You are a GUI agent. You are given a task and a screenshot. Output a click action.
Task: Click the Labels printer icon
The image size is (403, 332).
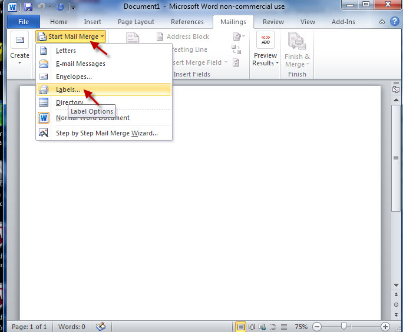(x=44, y=89)
